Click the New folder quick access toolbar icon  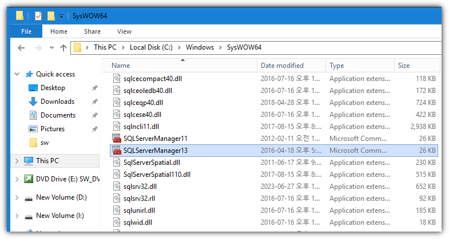click(x=51, y=16)
